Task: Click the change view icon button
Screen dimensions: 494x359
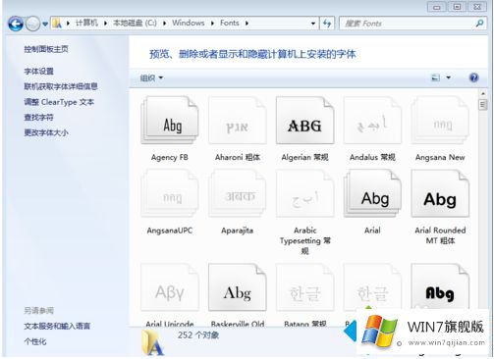Action: (x=435, y=77)
